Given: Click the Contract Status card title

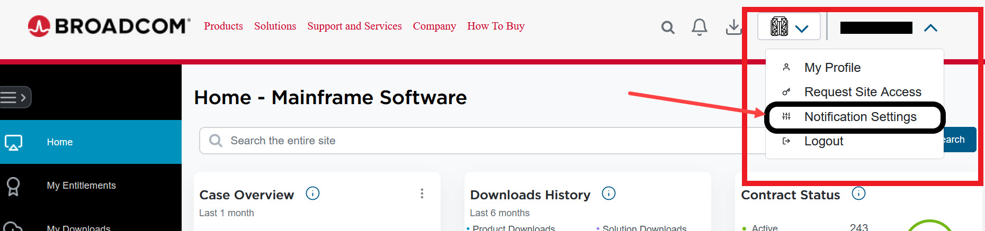Looking at the screenshot, I should (x=791, y=195).
